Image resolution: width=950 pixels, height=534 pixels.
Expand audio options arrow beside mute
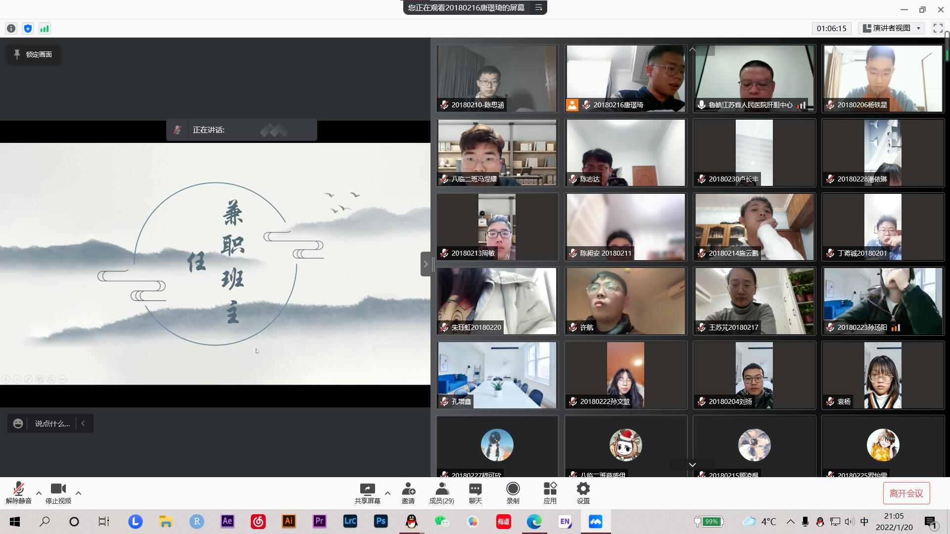point(39,493)
